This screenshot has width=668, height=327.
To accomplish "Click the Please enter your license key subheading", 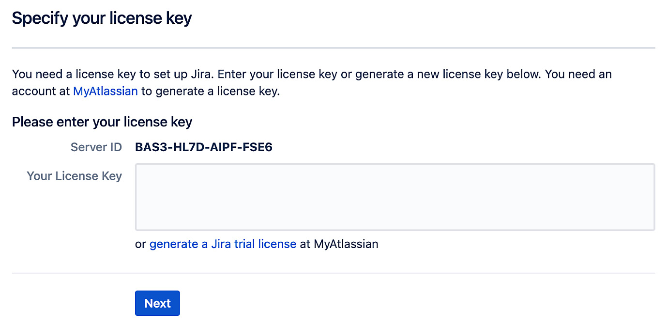I will tap(102, 122).
